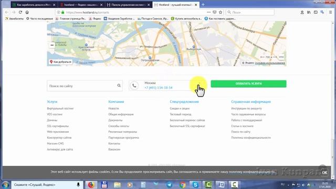Open Telegram from the taskbar

(169, 185)
